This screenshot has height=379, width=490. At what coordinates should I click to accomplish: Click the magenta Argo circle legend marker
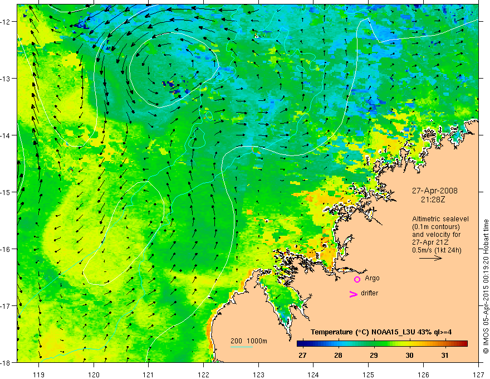click(357, 279)
